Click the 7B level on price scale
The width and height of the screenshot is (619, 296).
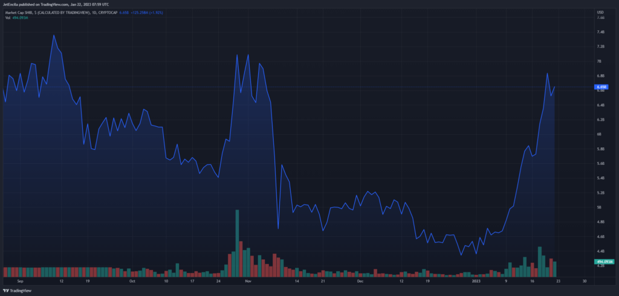pyautogui.click(x=600, y=61)
